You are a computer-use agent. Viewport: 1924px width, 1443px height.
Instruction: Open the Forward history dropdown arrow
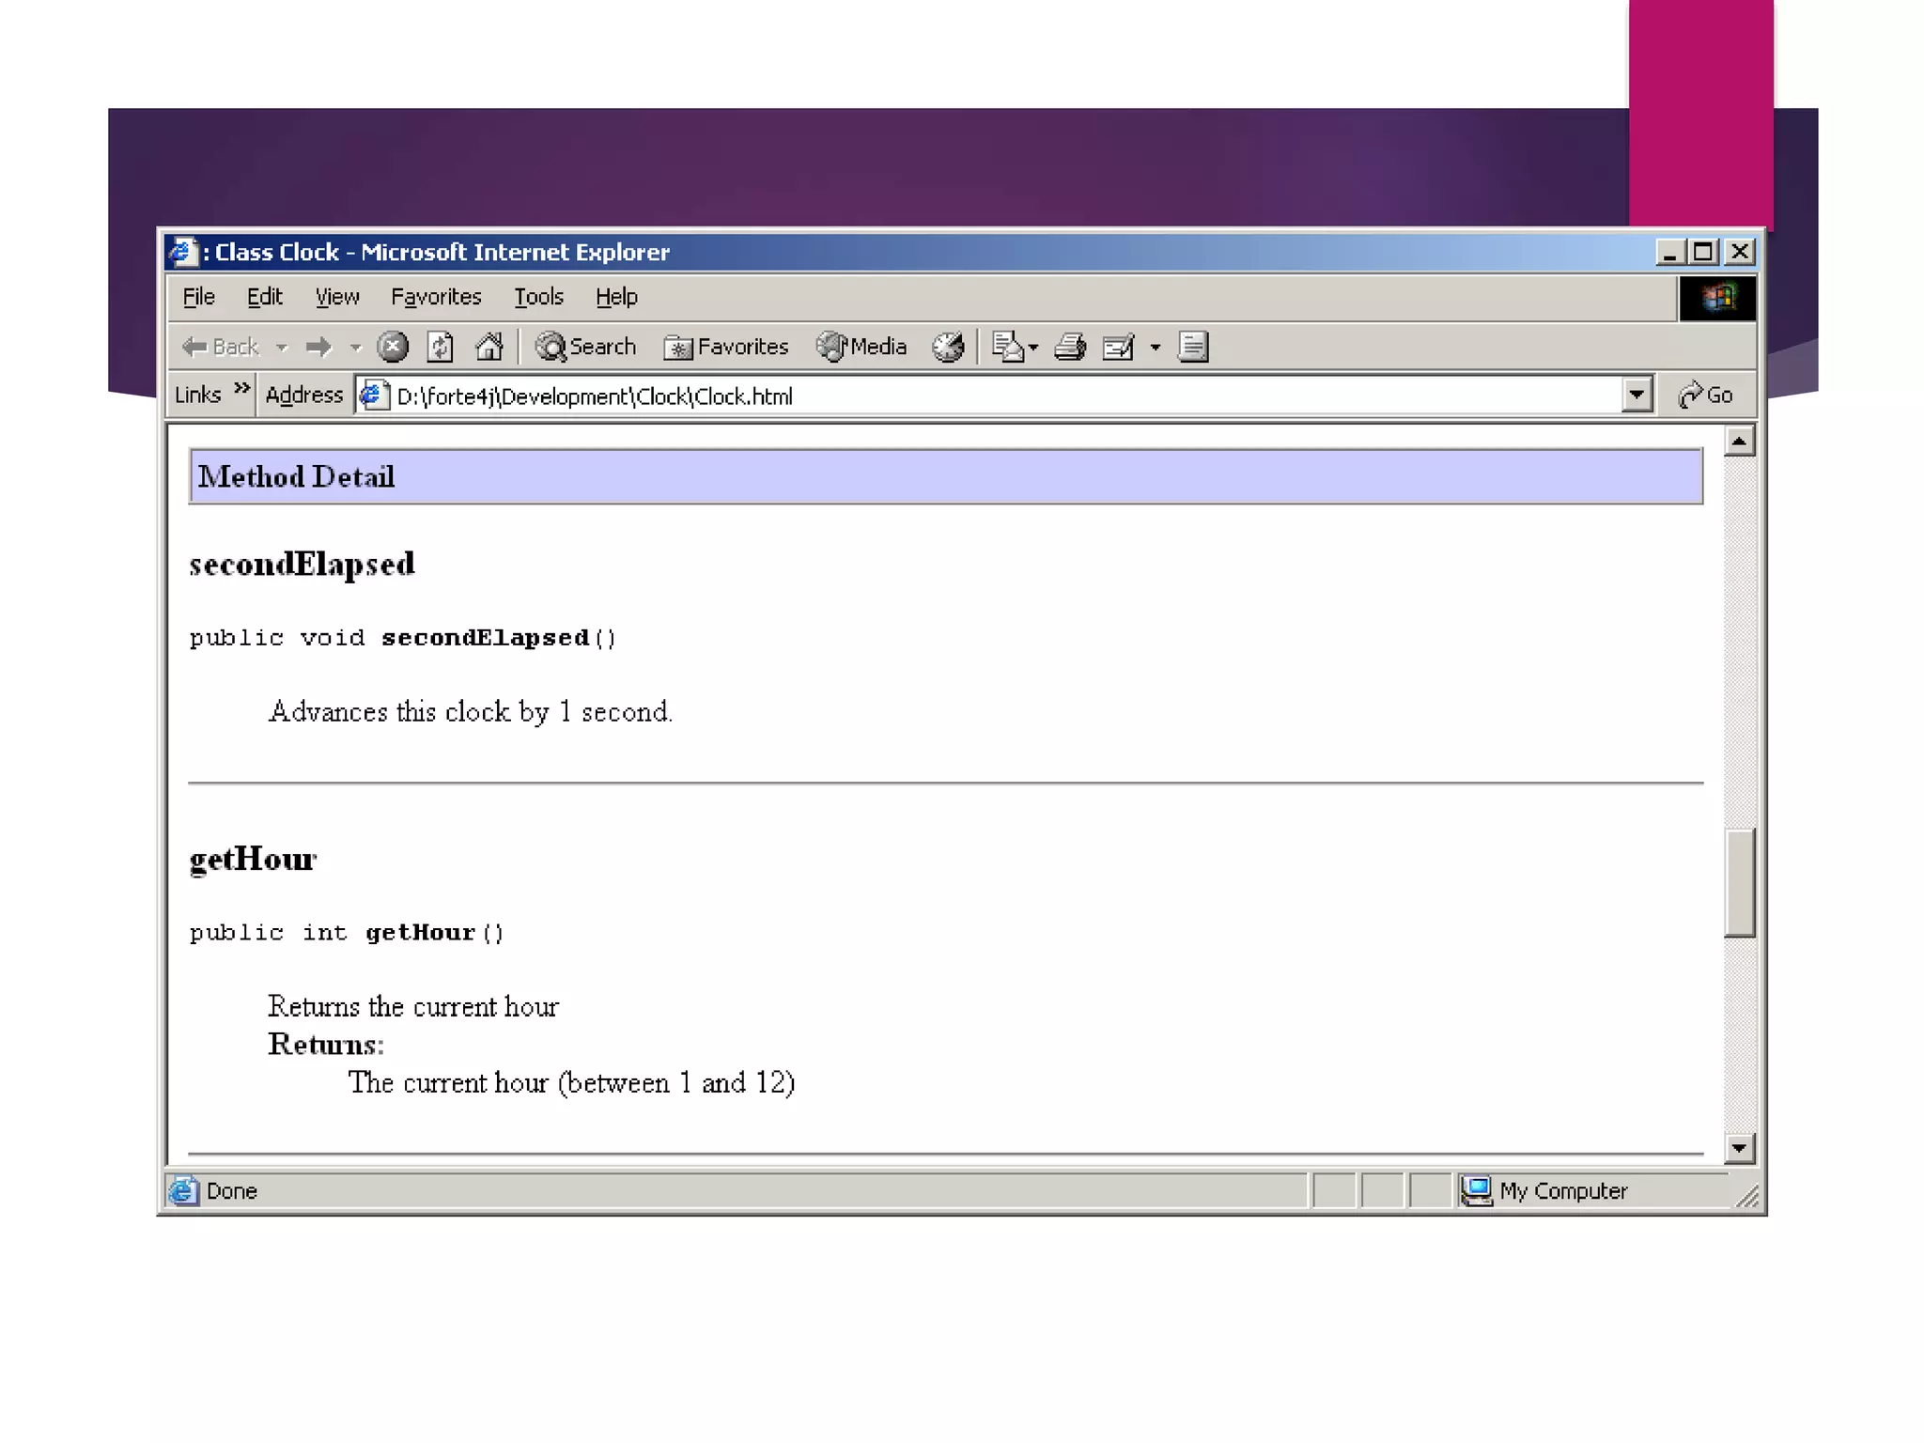355,348
